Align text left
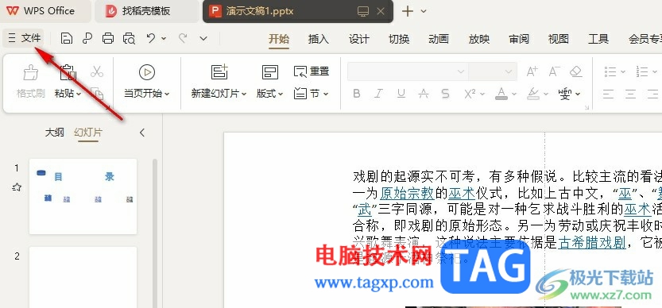This screenshot has width=662, height=308. (608, 94)
